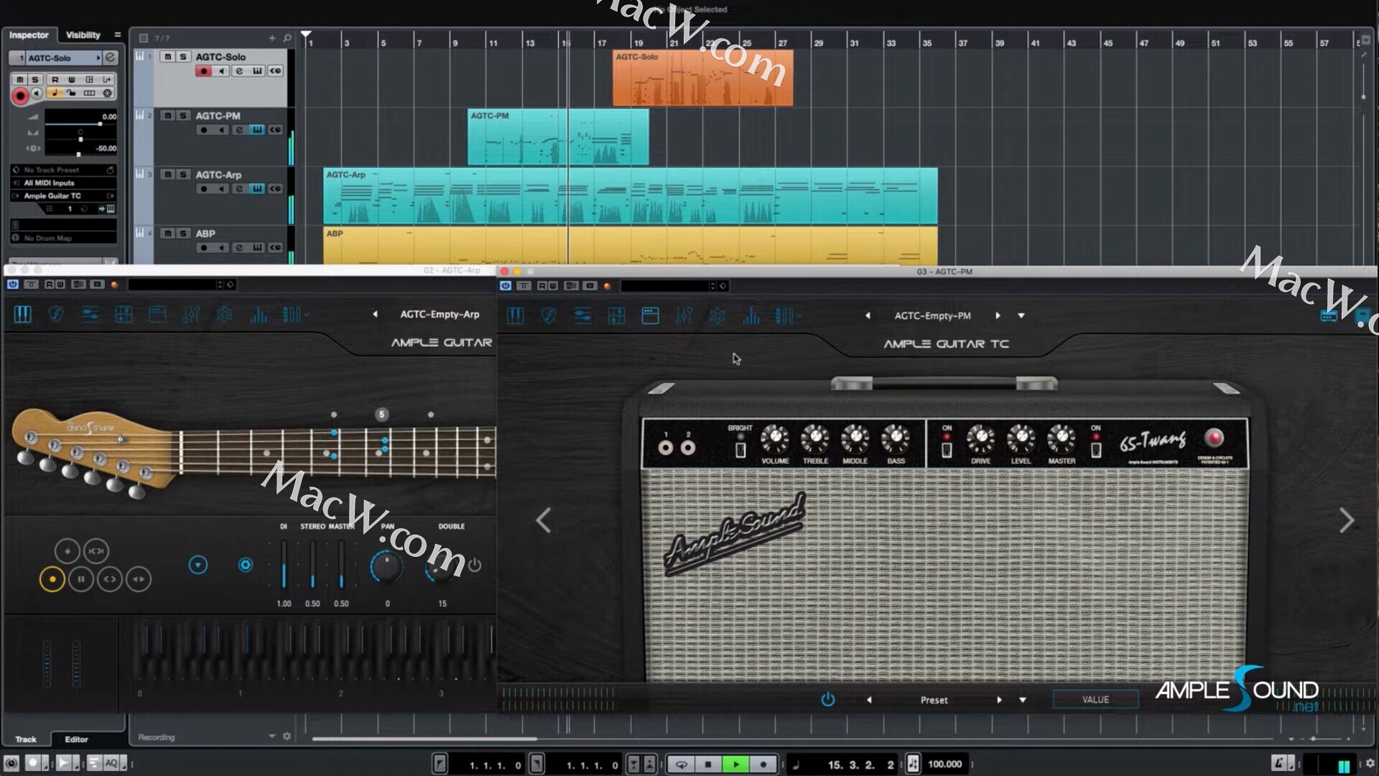This screenshot has width=1379, height=776.
Task: Switch to the Editor tab at bottom
Action: point(76,739)
